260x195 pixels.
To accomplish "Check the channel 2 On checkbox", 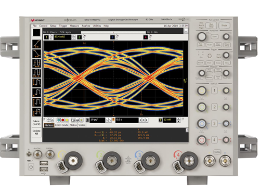I will pos(84,38).
